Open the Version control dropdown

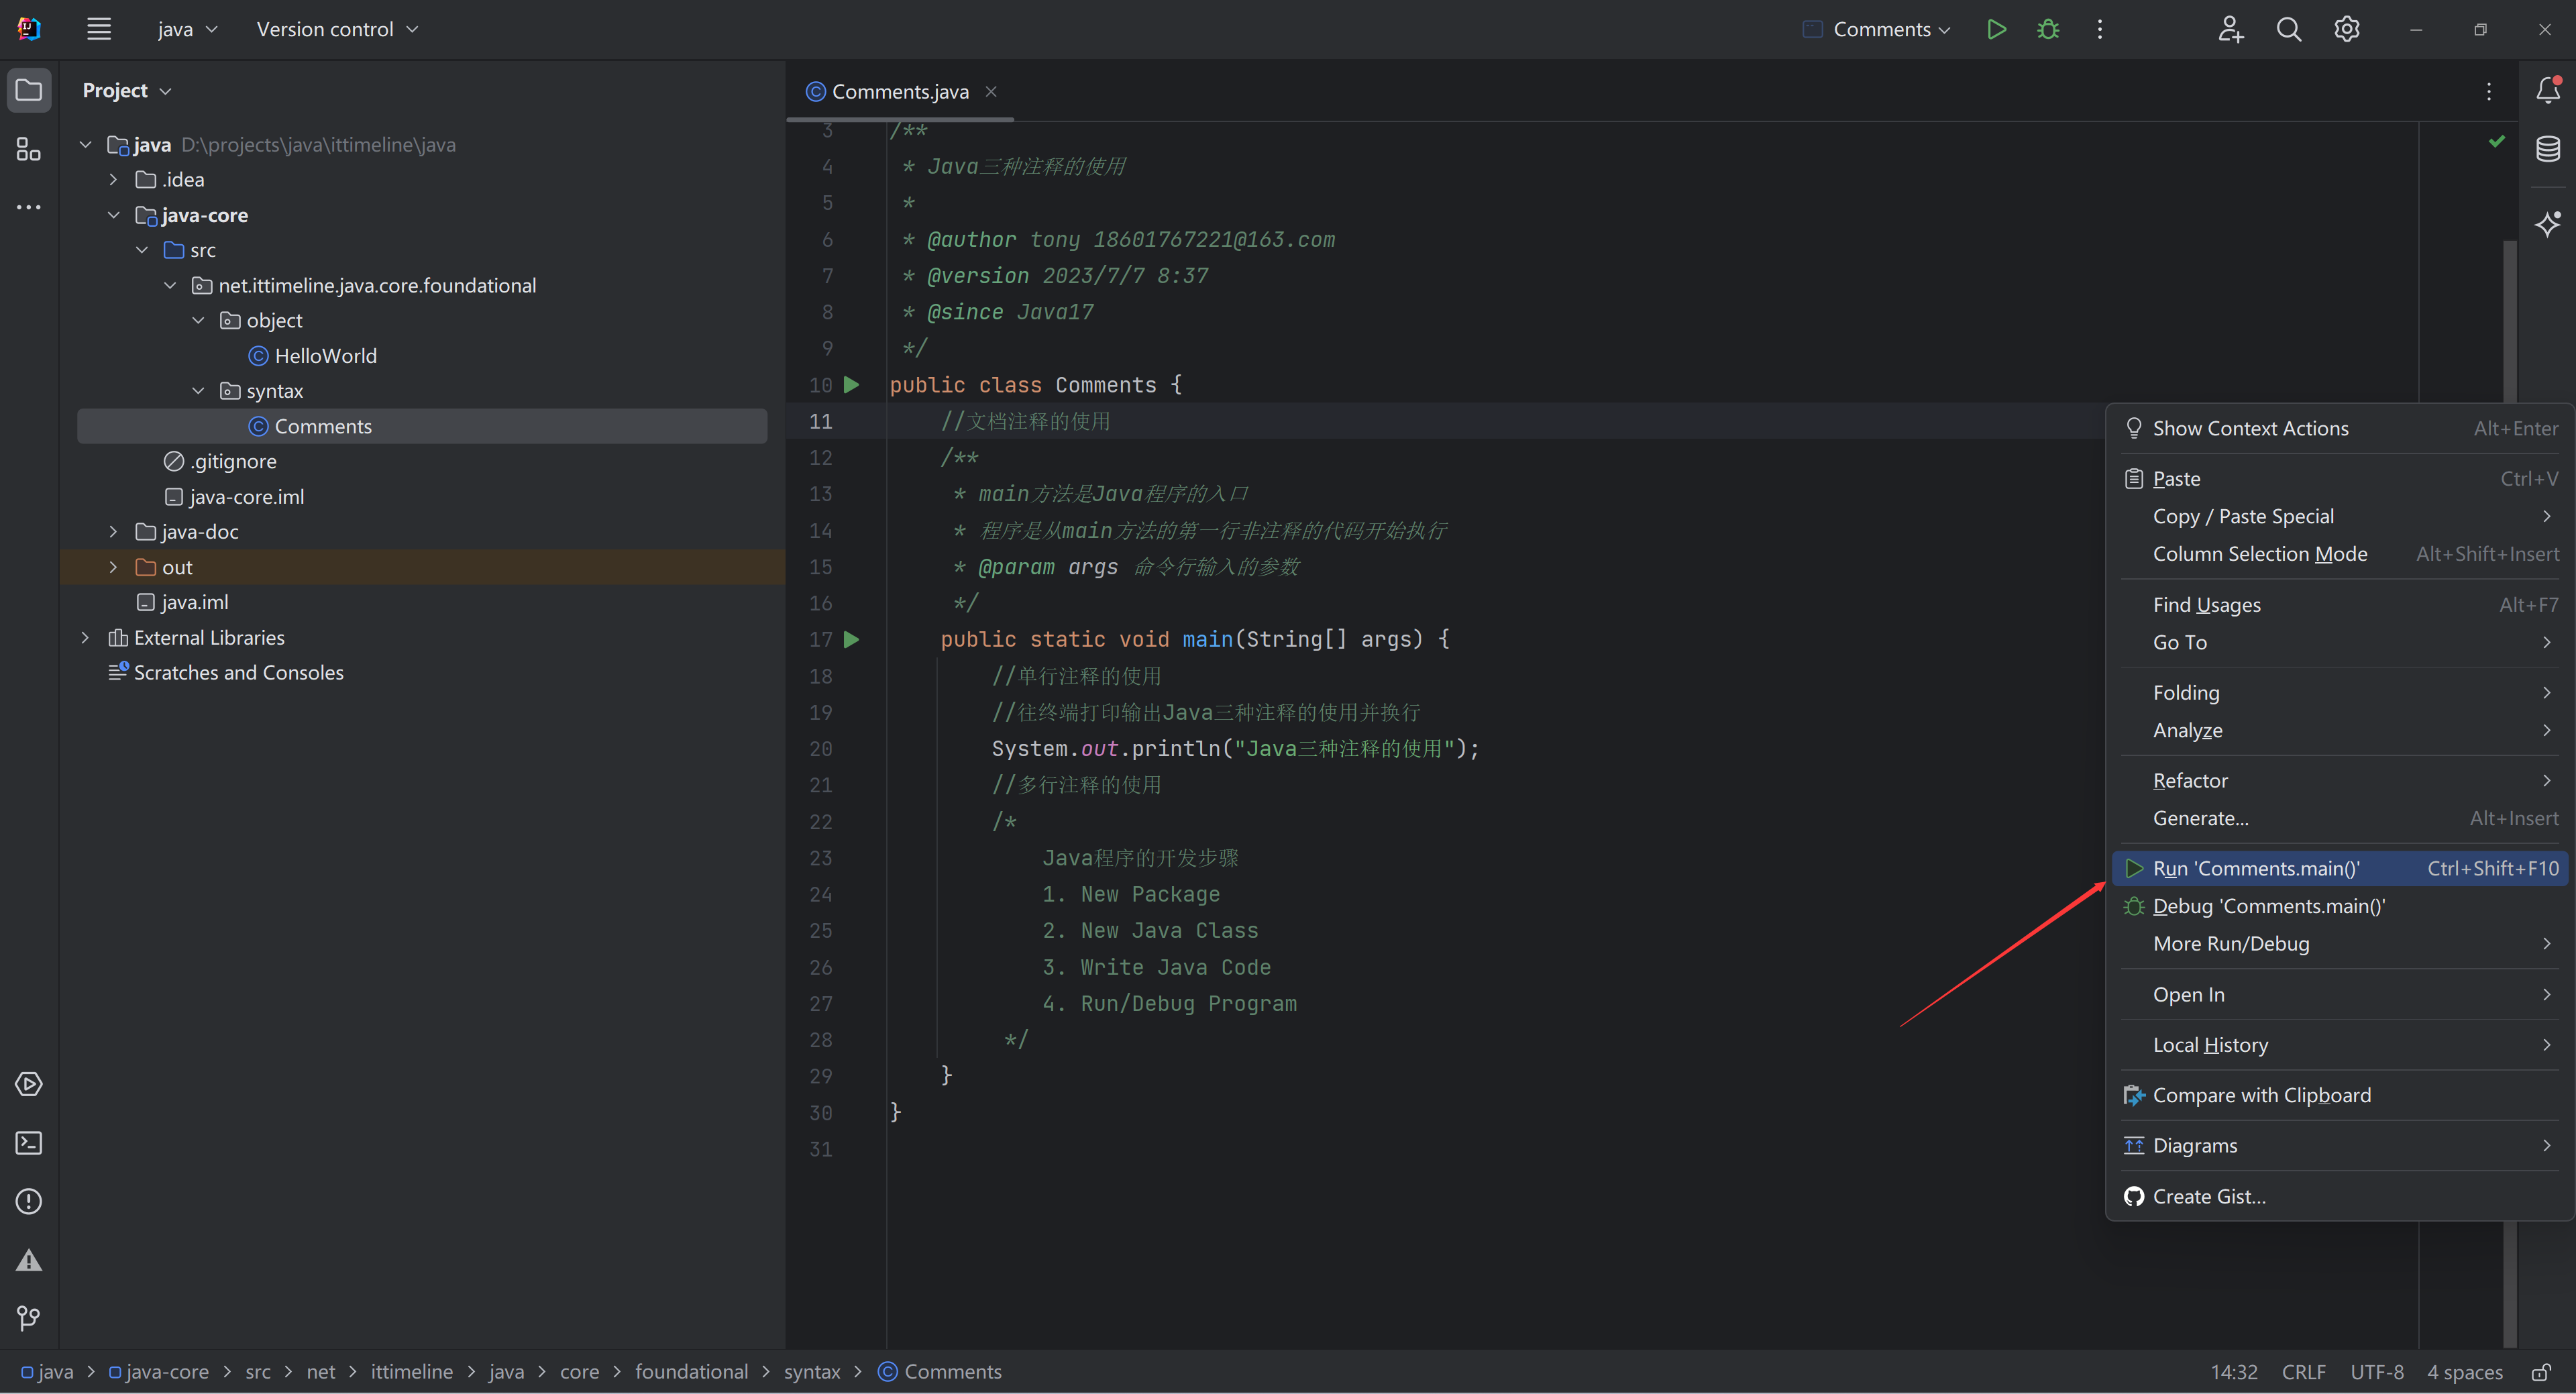pyautogui.click(x=337, y=29)
